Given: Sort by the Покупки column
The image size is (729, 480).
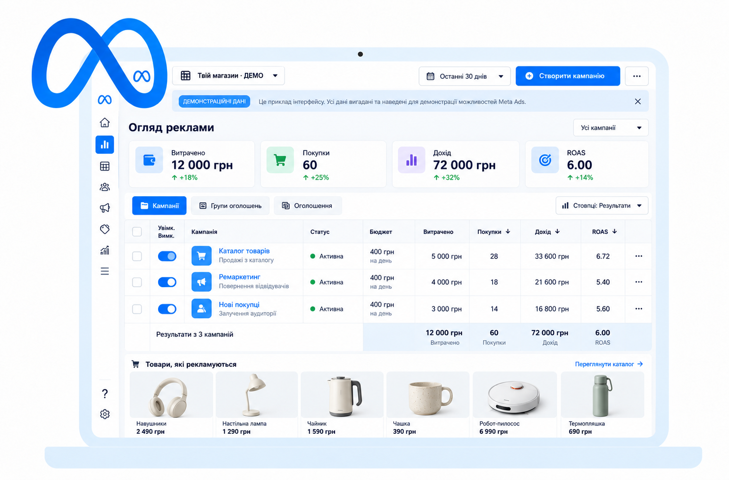Looking at the screenshot, I should tap(494, 232).
